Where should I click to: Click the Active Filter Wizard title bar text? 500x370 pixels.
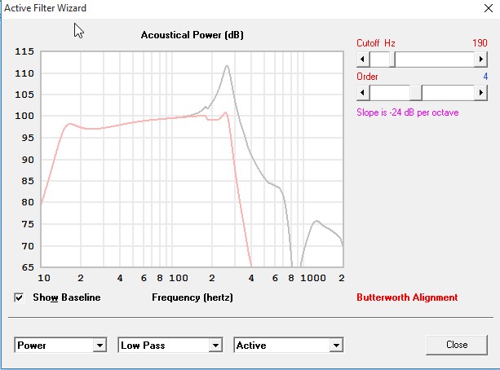(46, 8)
